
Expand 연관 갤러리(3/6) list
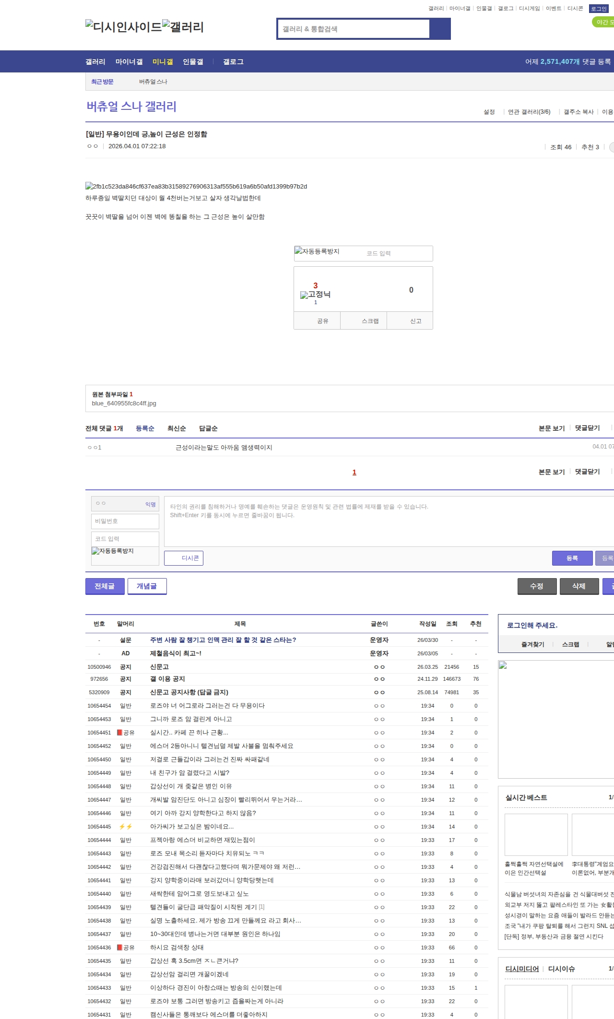(529, 112)
